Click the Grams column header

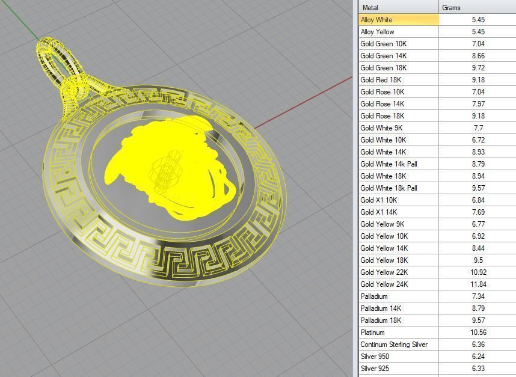[477, 7]
